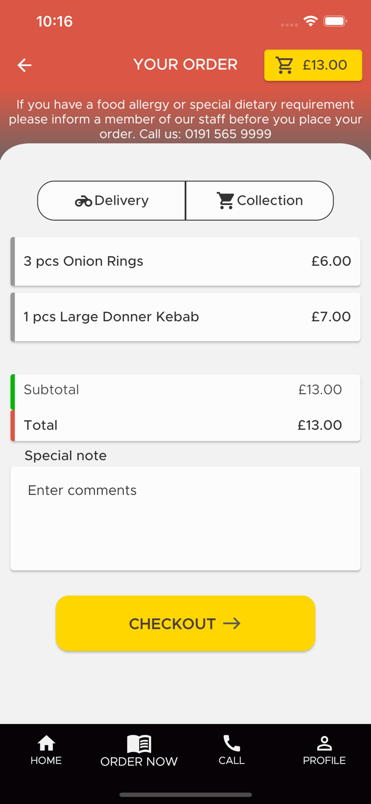Expand the 3 pcs Onion Rings item

[185, 262]
